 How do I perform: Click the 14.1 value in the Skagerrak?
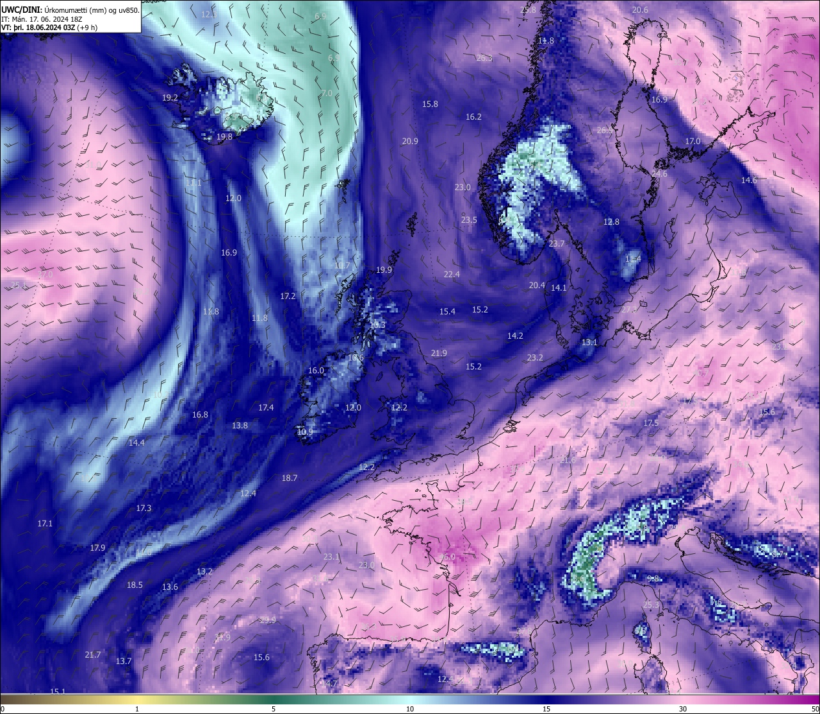(x=559, y=288)
